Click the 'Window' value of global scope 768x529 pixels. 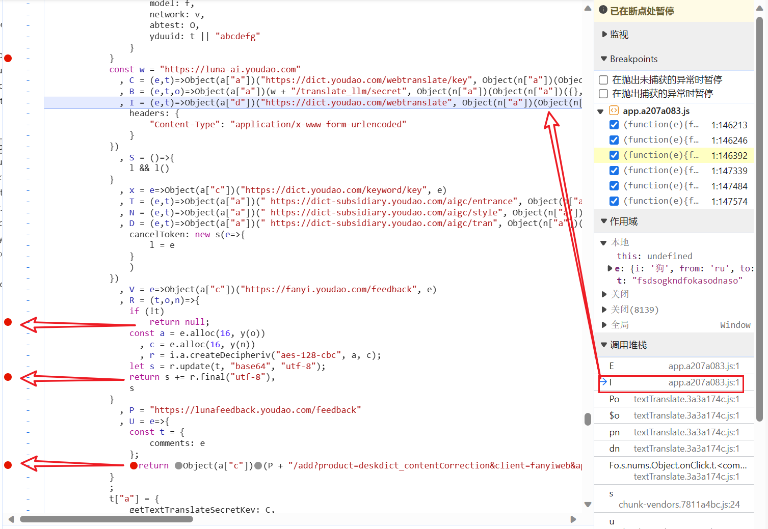click(735, 325)
